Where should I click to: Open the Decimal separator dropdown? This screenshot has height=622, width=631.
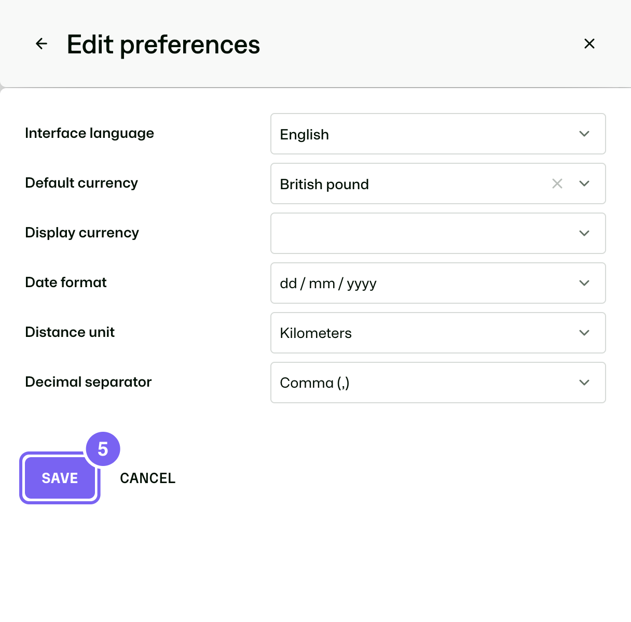click(x=438, y=383)
